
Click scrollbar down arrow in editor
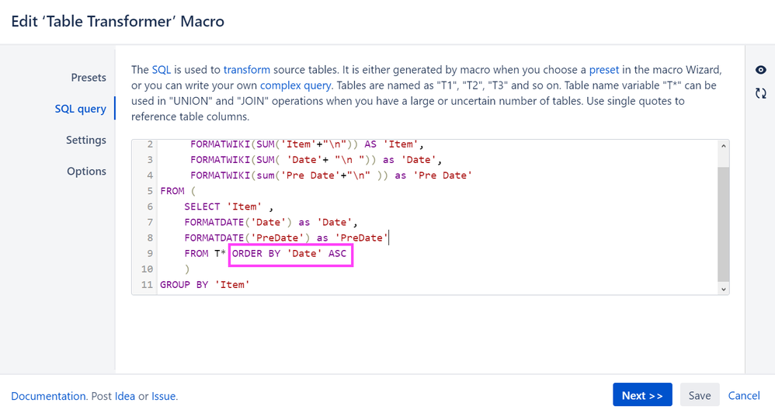click(x=724, y=289)
